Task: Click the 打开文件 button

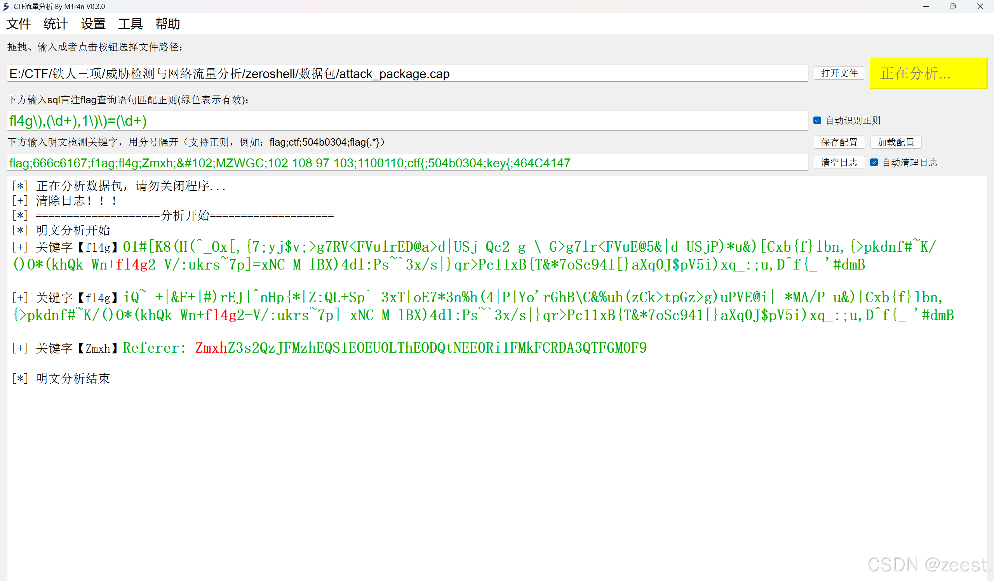Action: pos(839,73)
